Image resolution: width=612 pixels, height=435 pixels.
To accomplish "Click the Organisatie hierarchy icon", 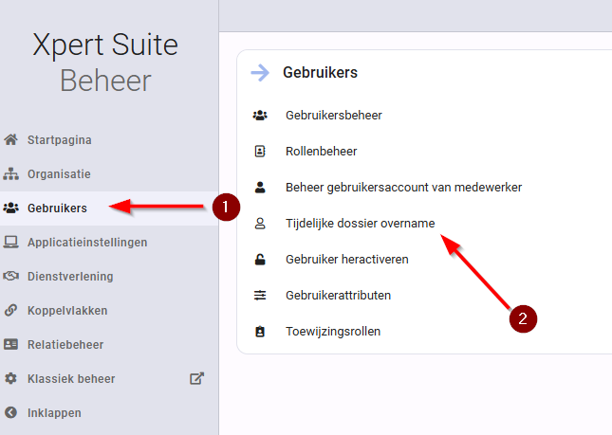I will click(11, 173).
